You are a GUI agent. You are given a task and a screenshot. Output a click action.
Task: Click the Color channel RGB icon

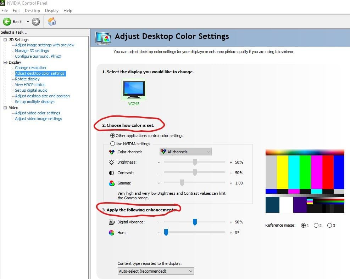111,152
